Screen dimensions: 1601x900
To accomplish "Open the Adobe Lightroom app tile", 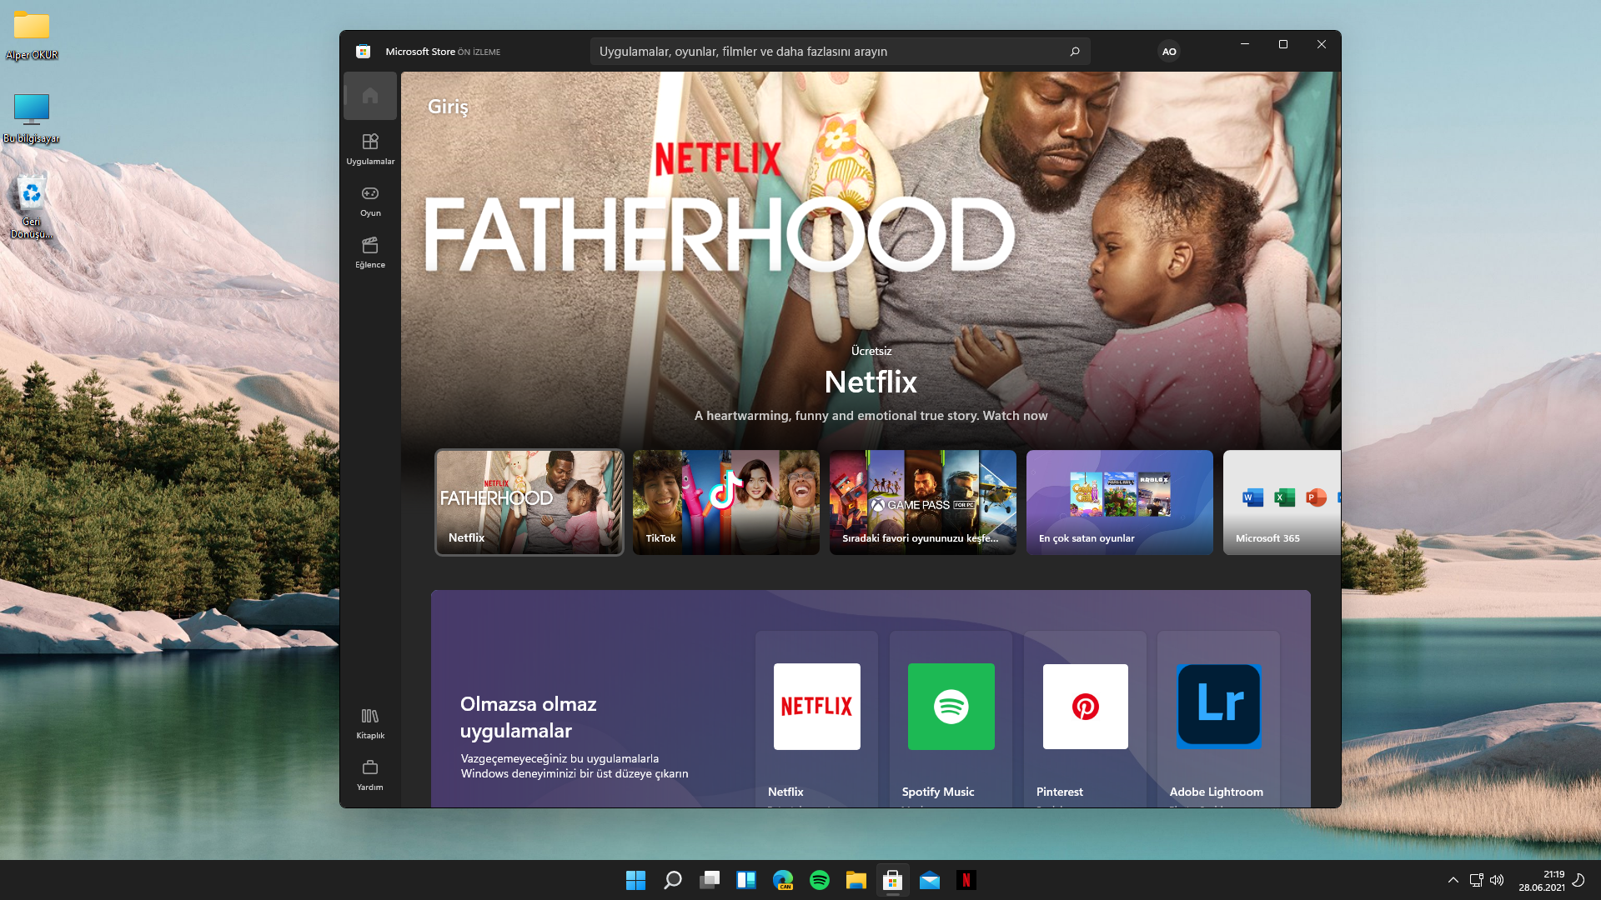I will click(x=1218, y=718).
